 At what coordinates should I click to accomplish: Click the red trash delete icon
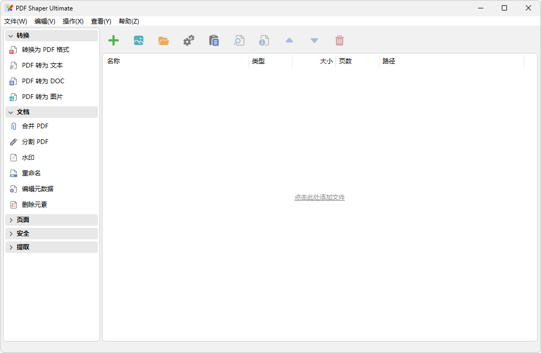tap(340, 40)
